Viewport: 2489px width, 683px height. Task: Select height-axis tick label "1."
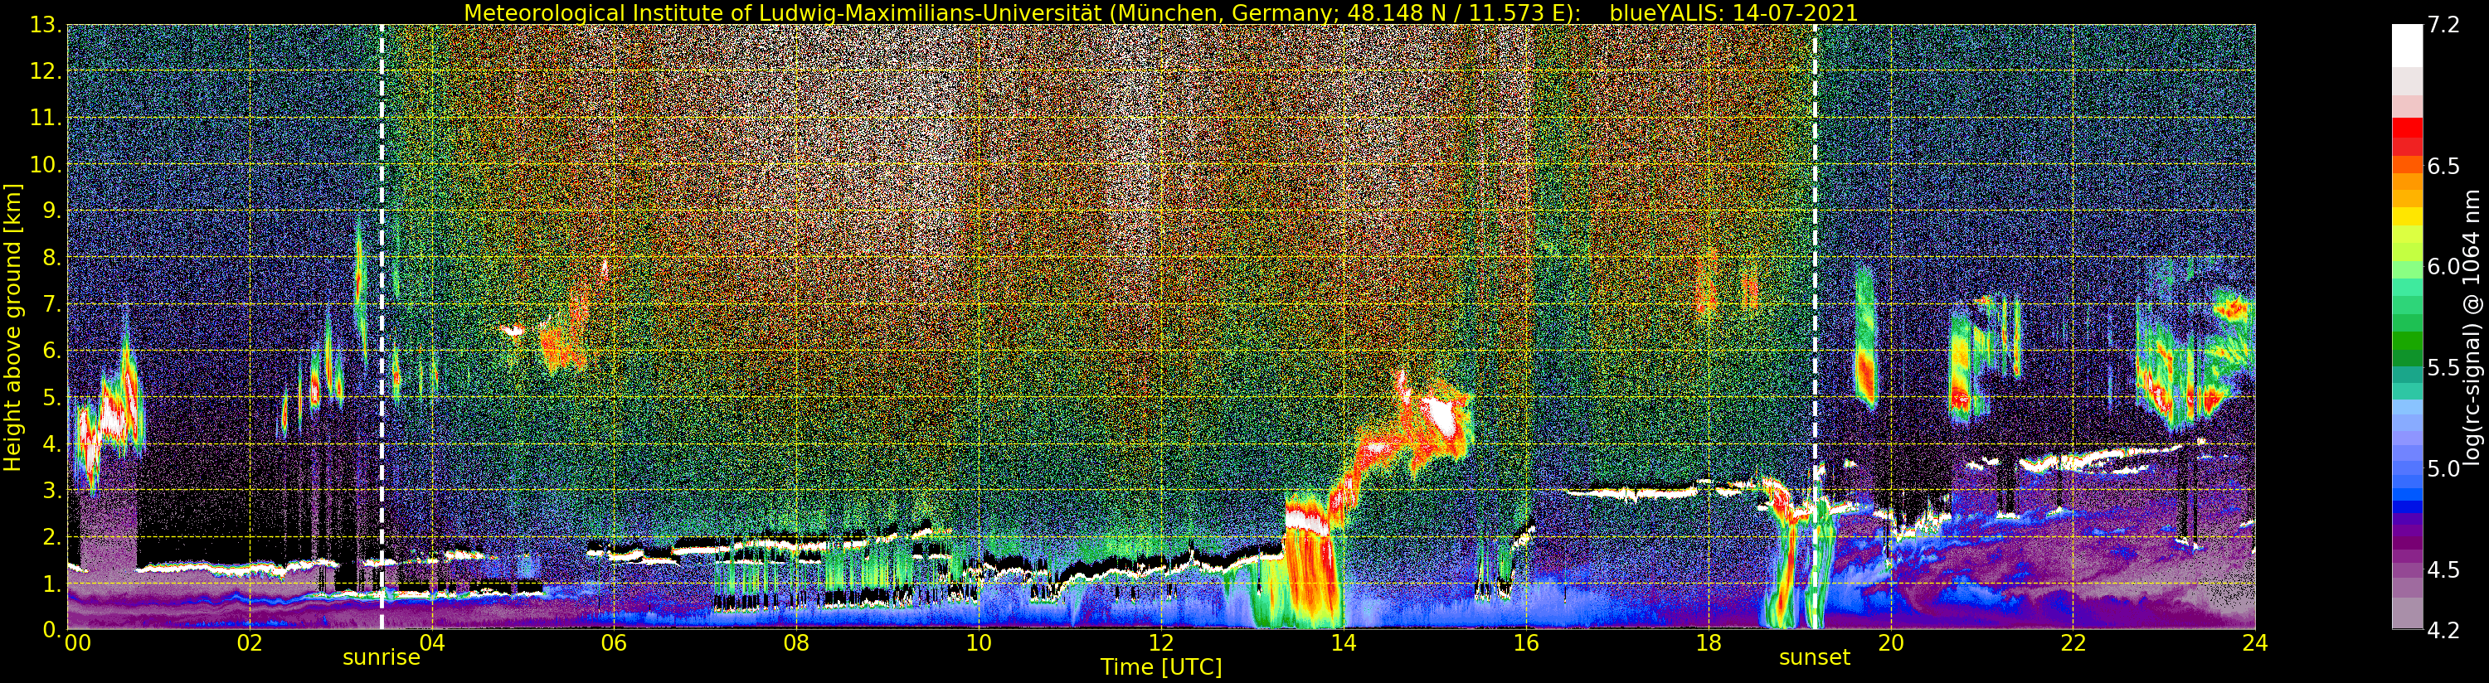[x=51, y=584]
